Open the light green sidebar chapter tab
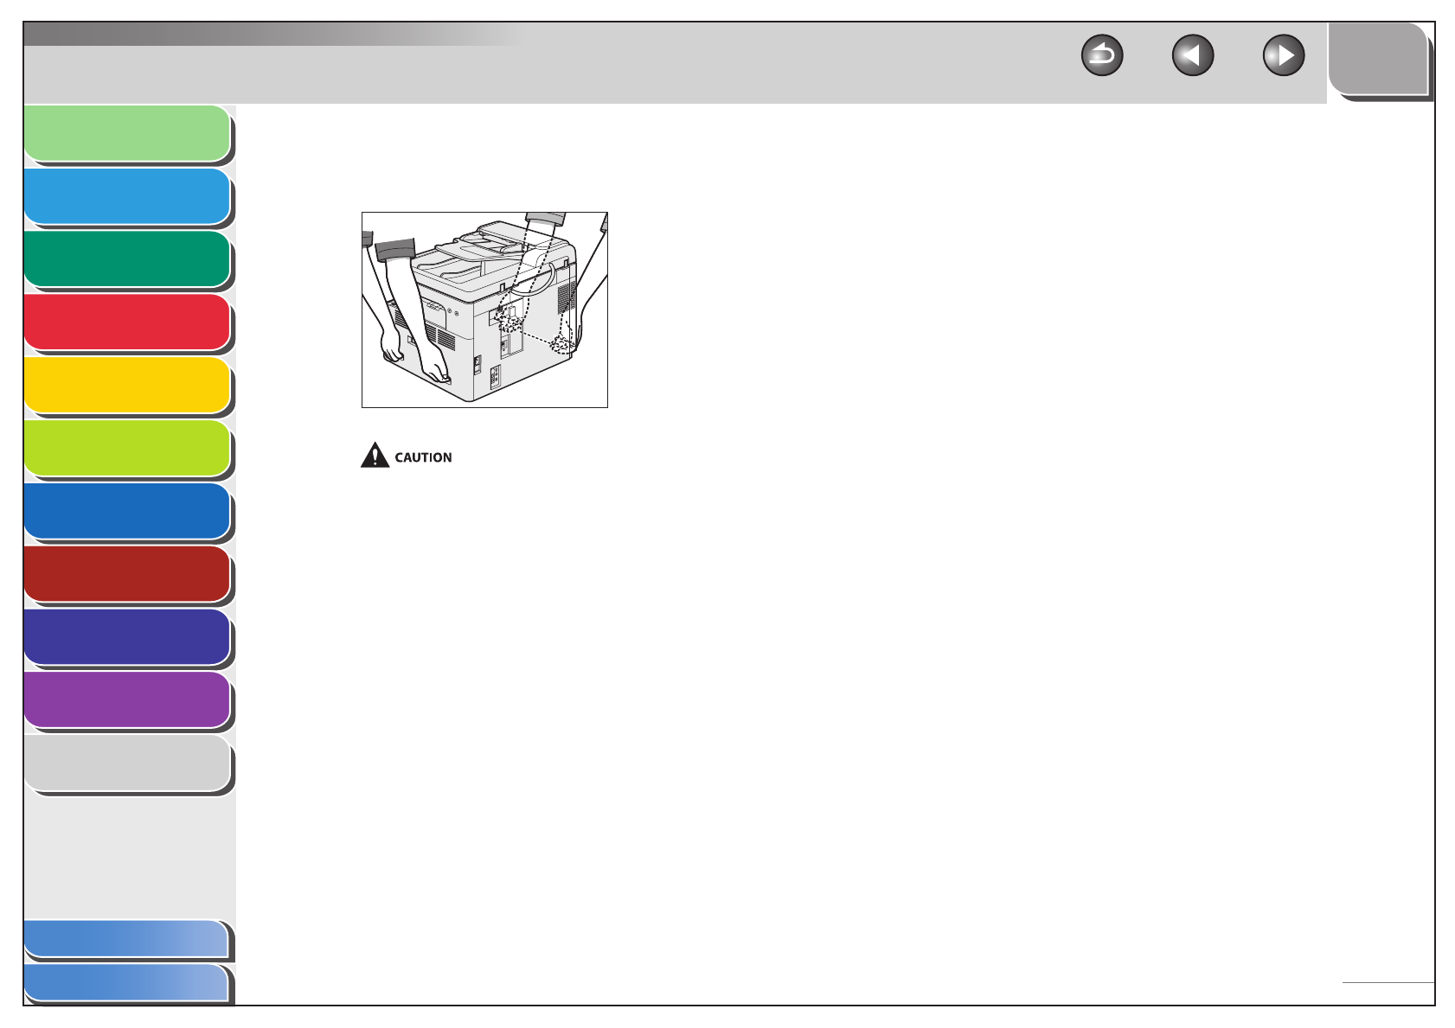Image resolution: width=1455 pixels, height=1028 pixels. click(127, 133)
